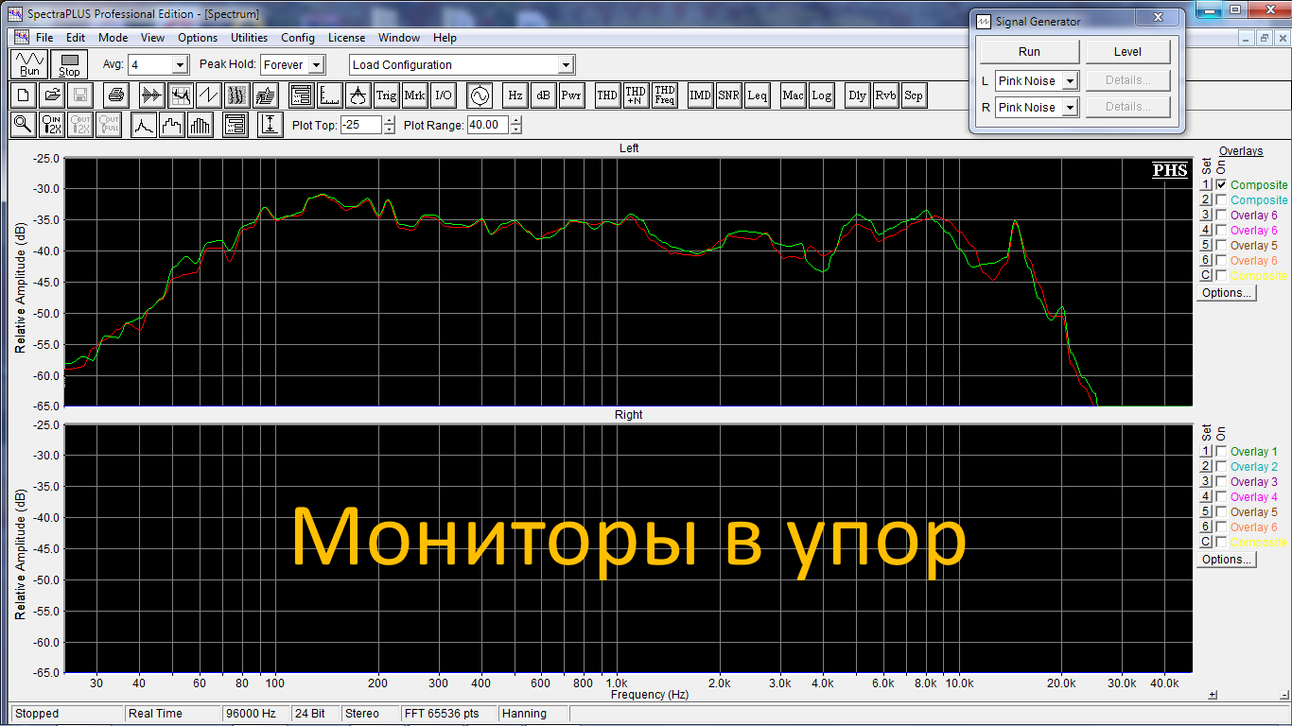Show the Spectrogram view icon
Screen dimensions: 1292x726
point(237,95)
